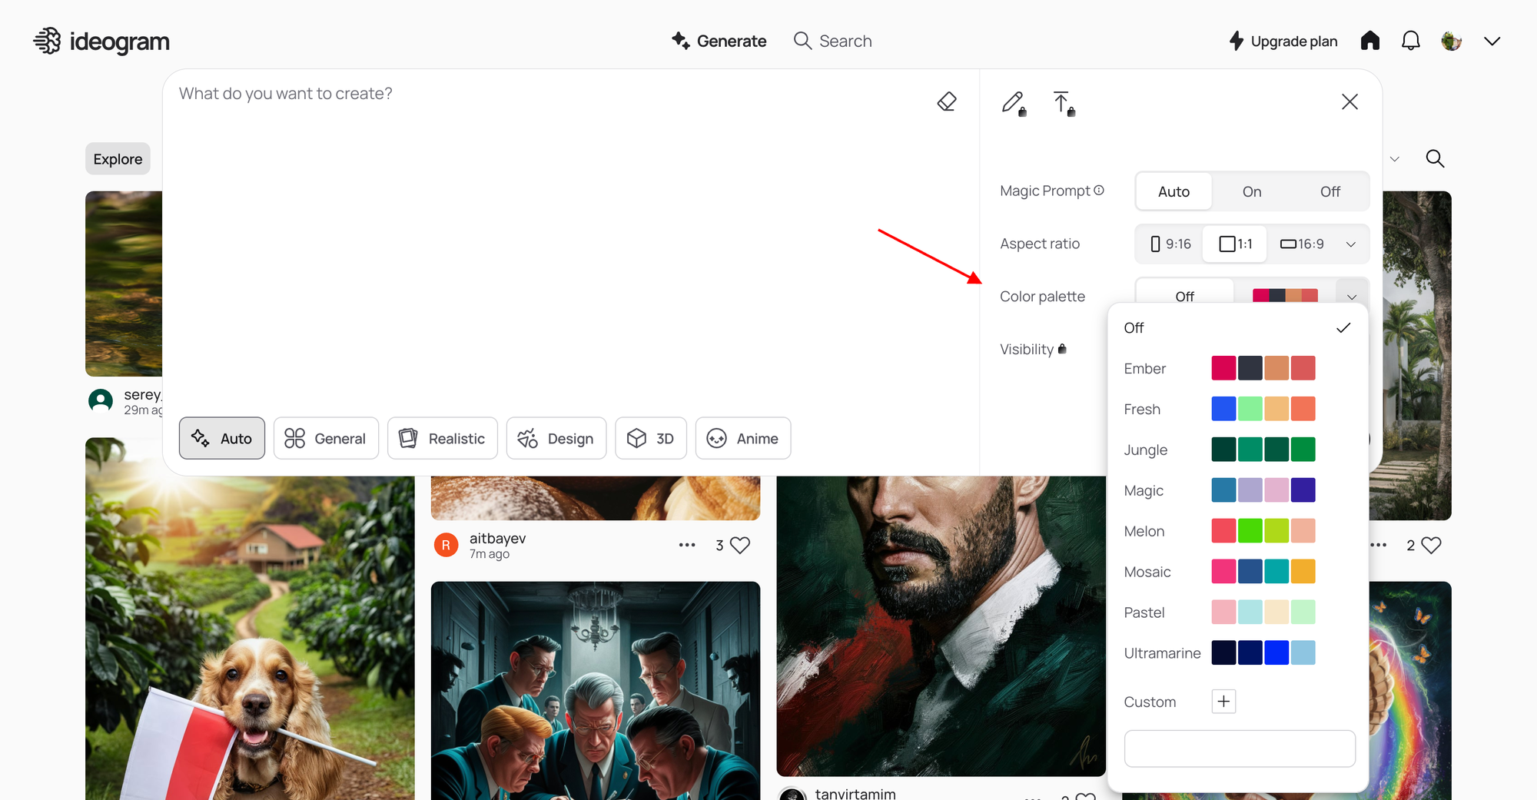Choose 9:16 aspect ratio
Viewport: 1537px width, 800px height.
[x=1170, y=244]
